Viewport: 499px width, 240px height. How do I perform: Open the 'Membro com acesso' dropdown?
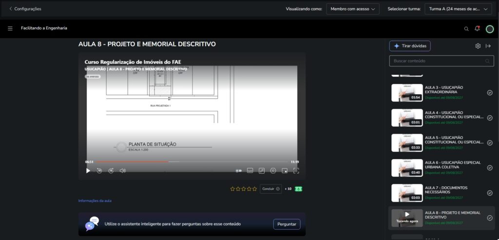coord(353,9)
